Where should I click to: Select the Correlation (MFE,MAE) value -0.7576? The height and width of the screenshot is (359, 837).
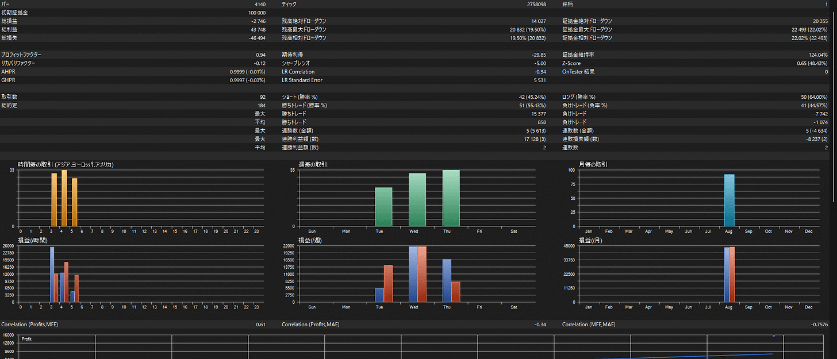(819, 325)
